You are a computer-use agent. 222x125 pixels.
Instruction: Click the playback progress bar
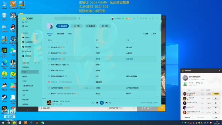pos(102,99)
